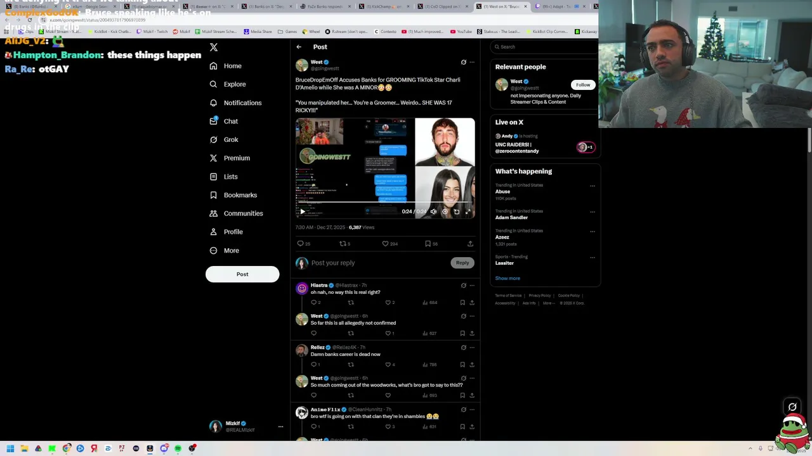Open Mizkif account switcher menu
This screenshot has height=456, width=812.
coord(247,427)
